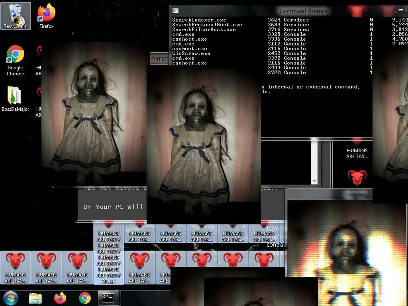Click PID 2700 in the Command Prompt
Viewport: 408px width, 306px height.
[x=274, y=73]
